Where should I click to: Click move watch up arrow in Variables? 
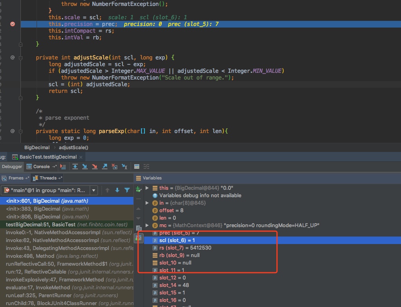tap(139, 209)
